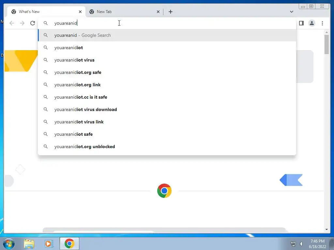334x250 pixels.
Task: Click the browser forward arrow
Action: 22,23
